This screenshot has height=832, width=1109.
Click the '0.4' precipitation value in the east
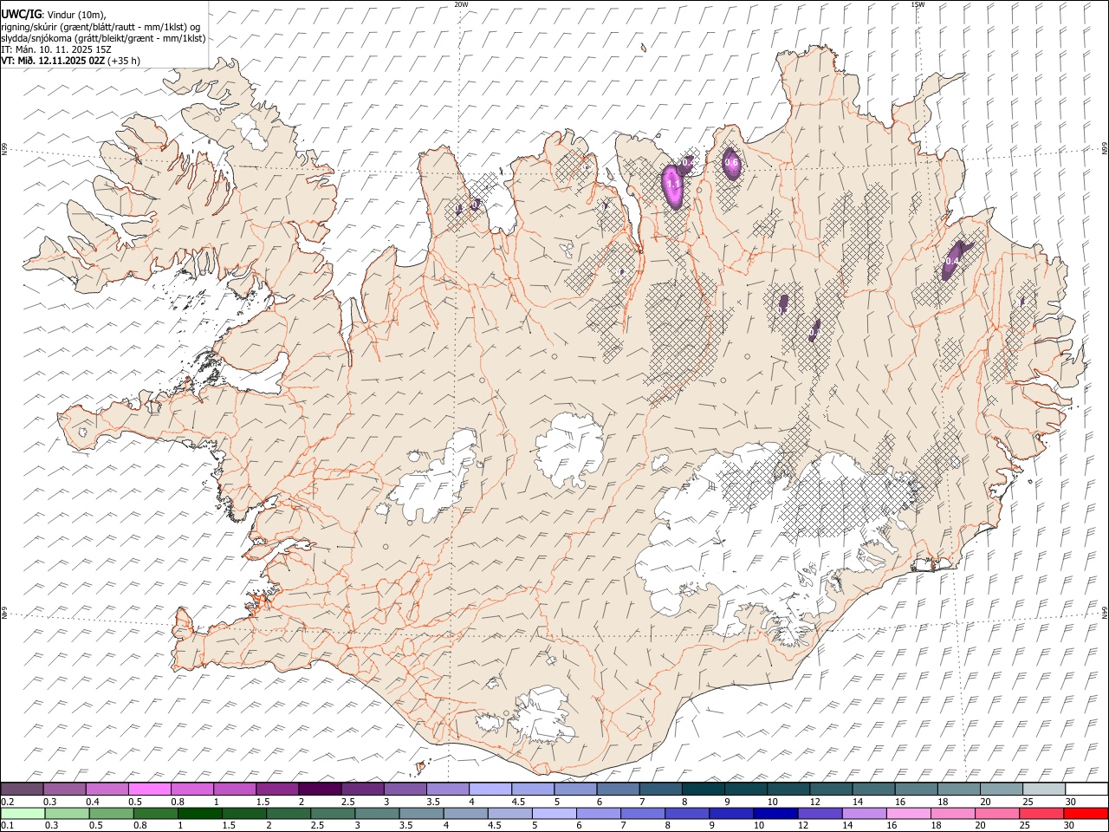952,261
